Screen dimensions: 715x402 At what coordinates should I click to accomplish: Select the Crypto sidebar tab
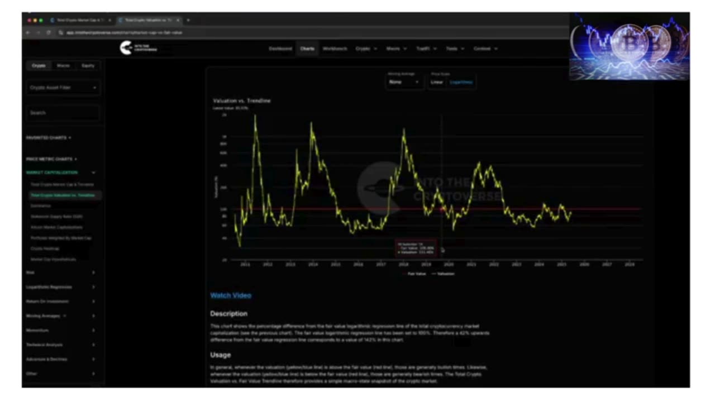(x=39, y=66)
